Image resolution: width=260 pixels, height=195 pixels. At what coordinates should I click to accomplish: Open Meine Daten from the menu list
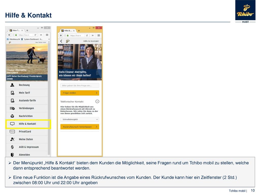pyautogui.click(x=27, y=139)
